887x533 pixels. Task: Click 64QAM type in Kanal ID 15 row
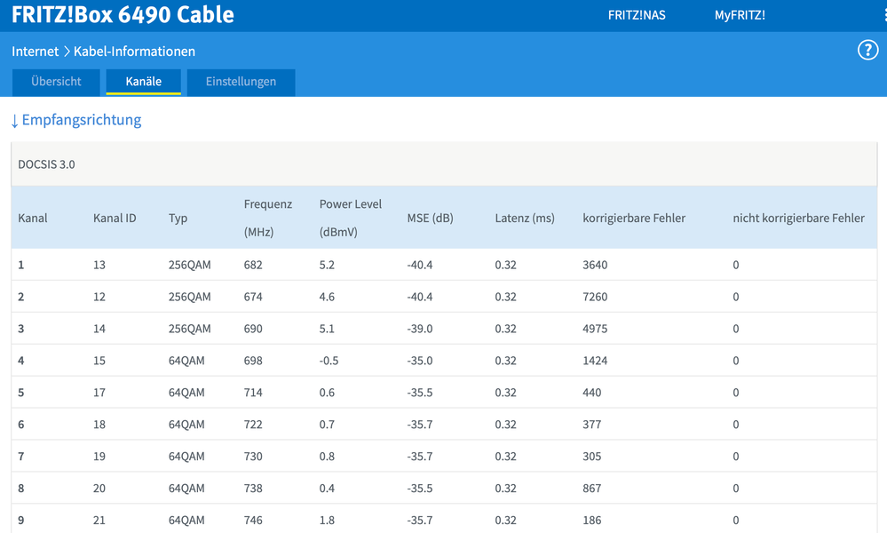point(186,361)
